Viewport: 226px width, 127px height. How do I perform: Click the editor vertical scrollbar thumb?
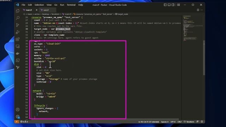(x=204, y=58)
